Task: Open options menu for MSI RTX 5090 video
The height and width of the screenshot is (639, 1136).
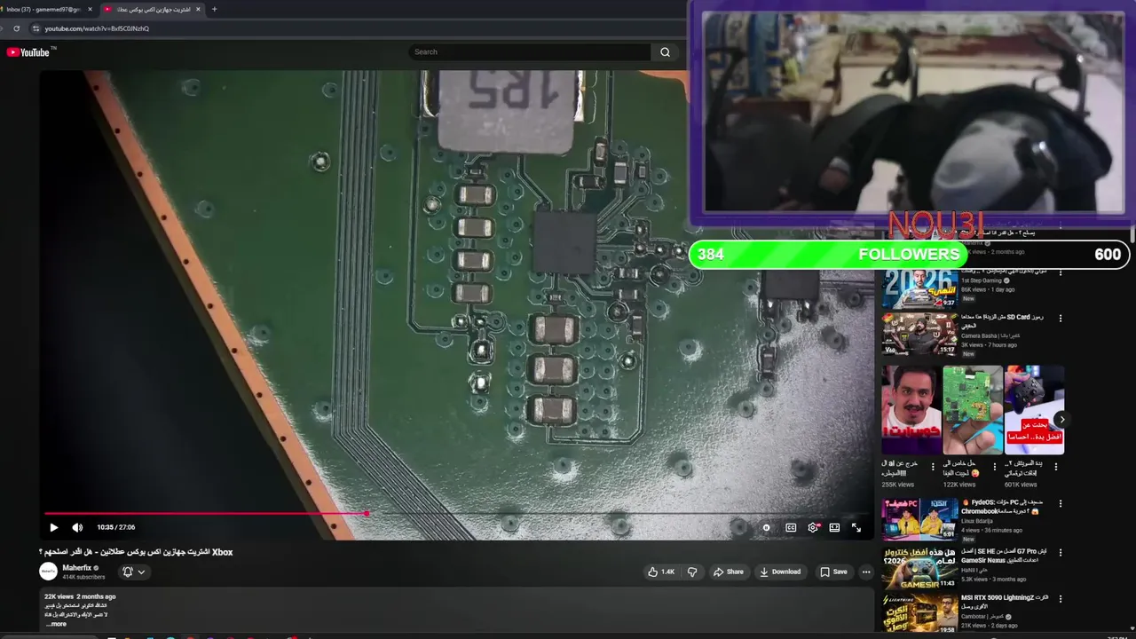Action: (1060, 599)
